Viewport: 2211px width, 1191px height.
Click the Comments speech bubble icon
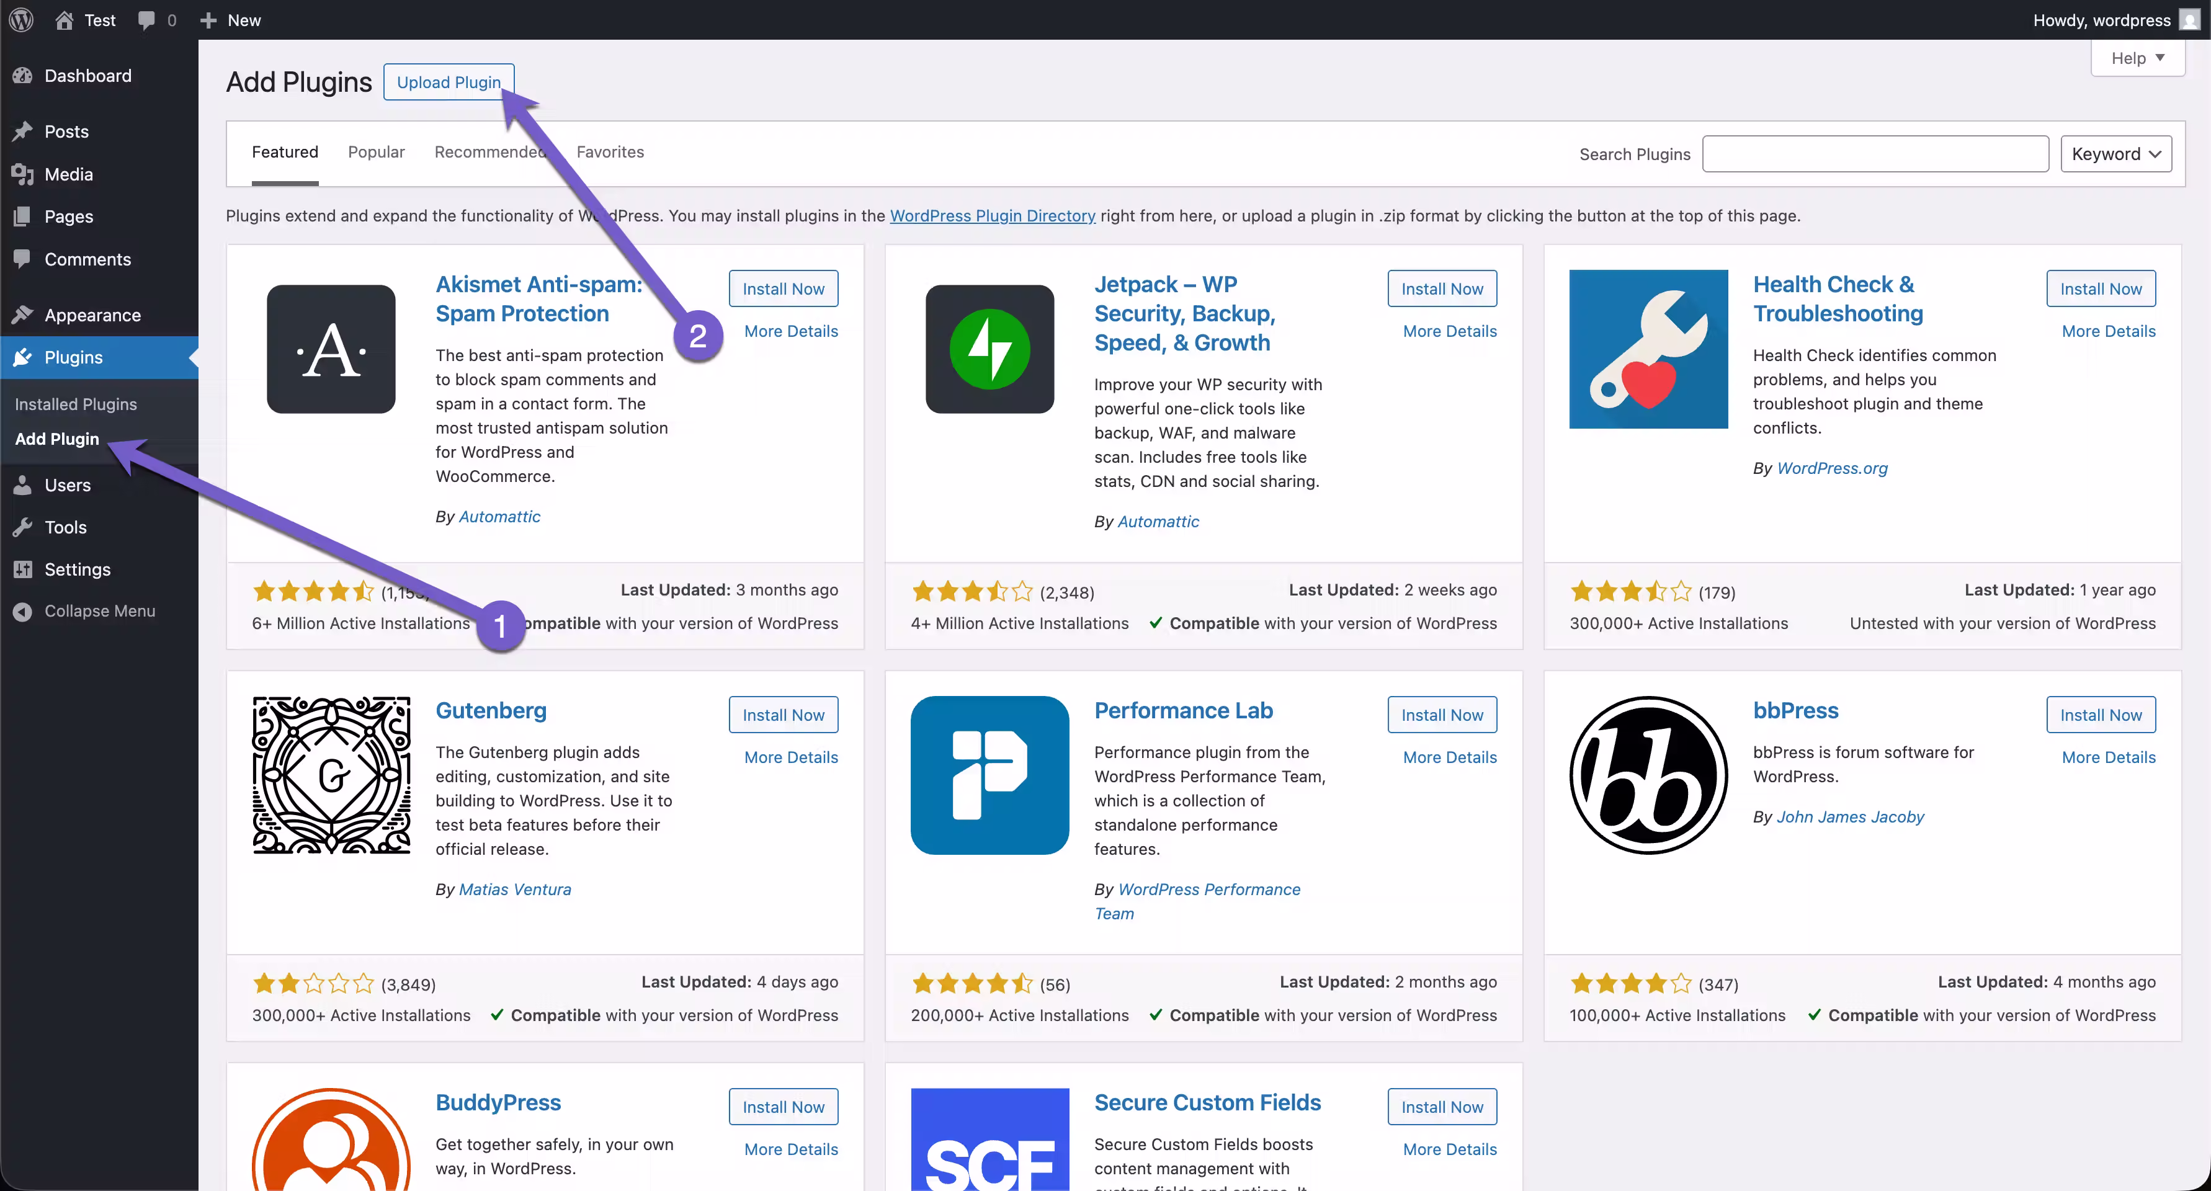pos(23,259)
